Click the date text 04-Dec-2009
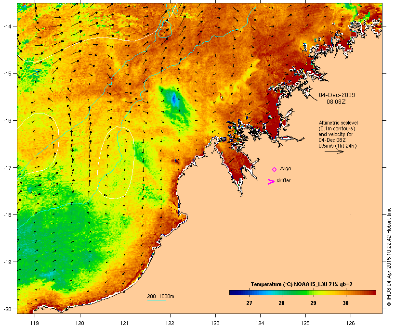Image resolution: width=395 pixels, height=327 pixels. click(337, 95)
